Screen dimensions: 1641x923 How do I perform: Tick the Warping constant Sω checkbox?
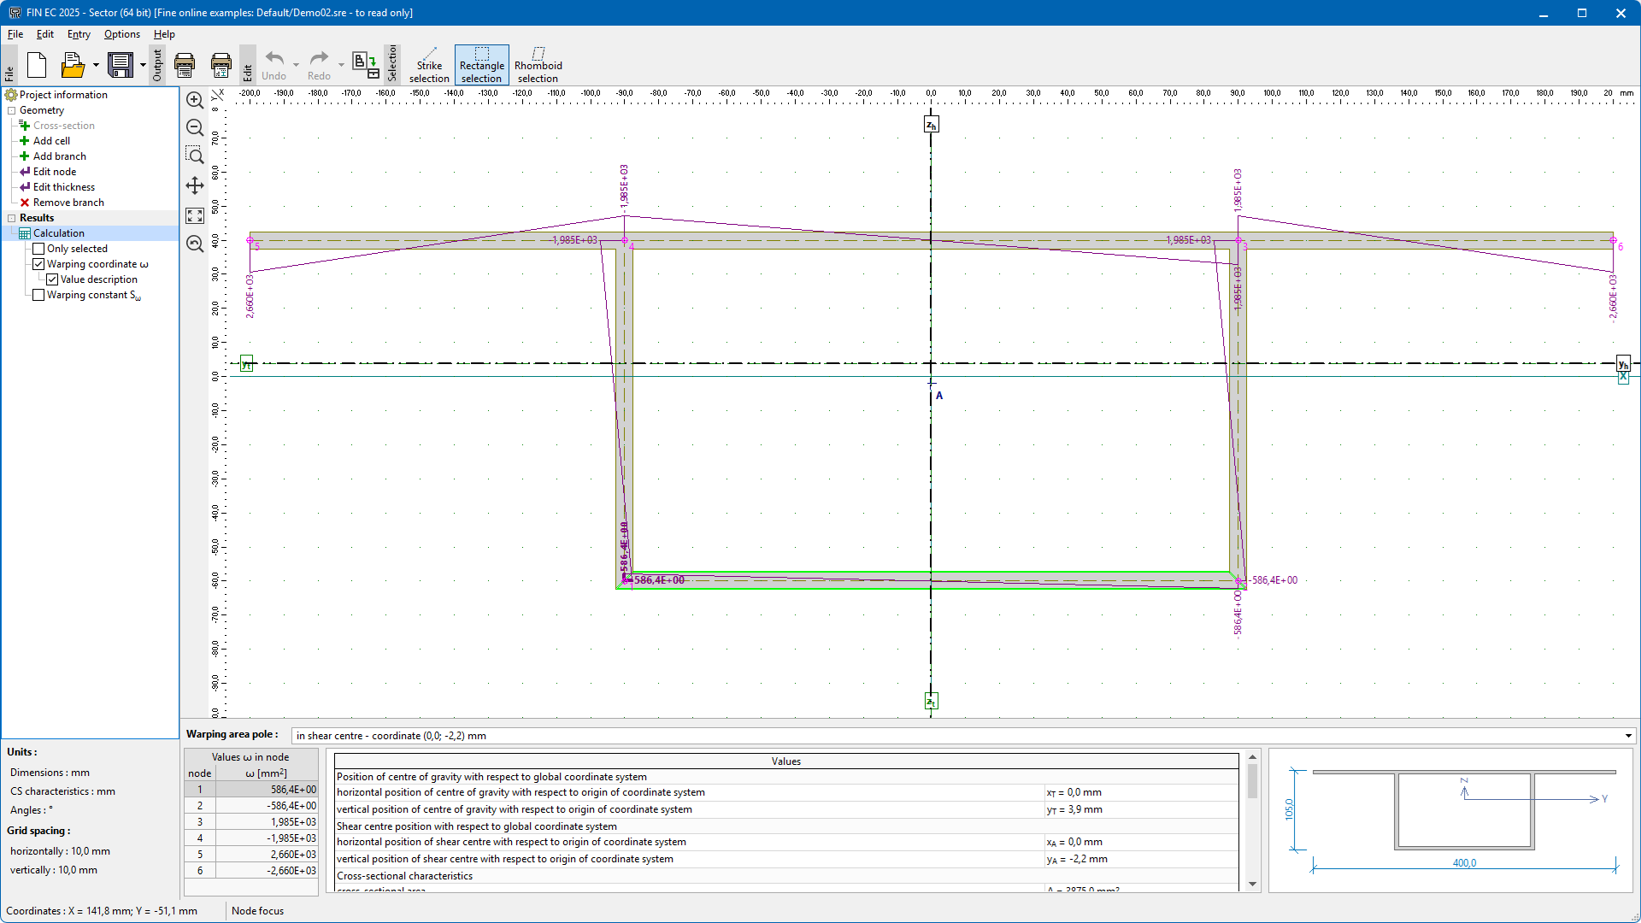pyautogui.click(x=38, y=295)
